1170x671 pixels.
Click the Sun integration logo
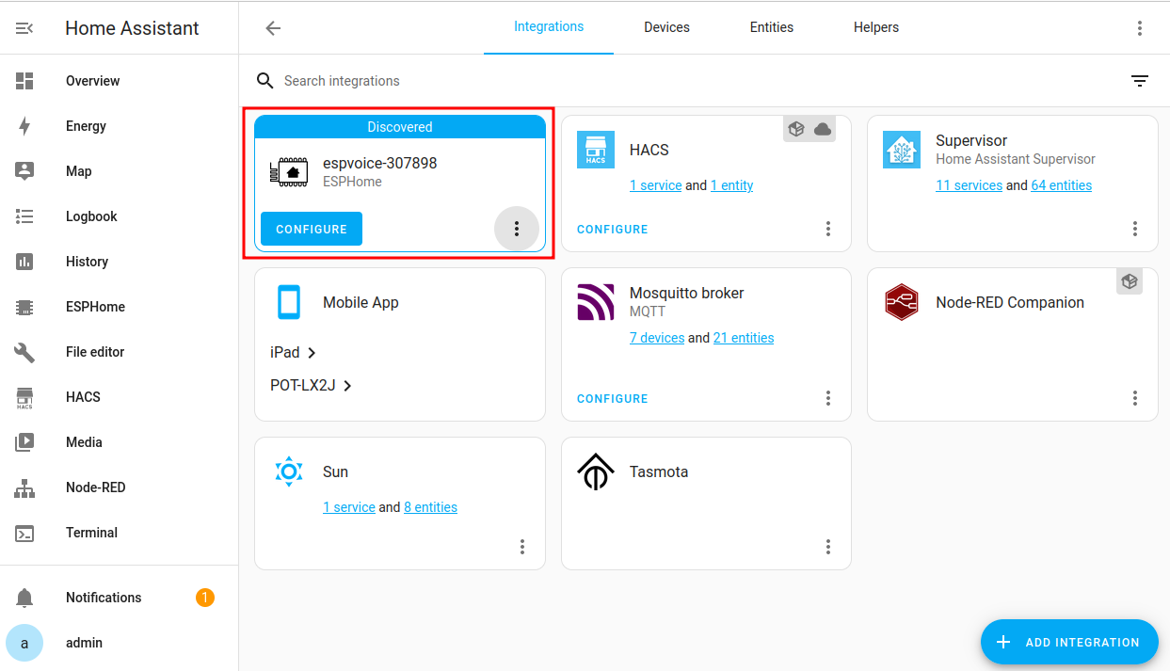pos(289,471)
